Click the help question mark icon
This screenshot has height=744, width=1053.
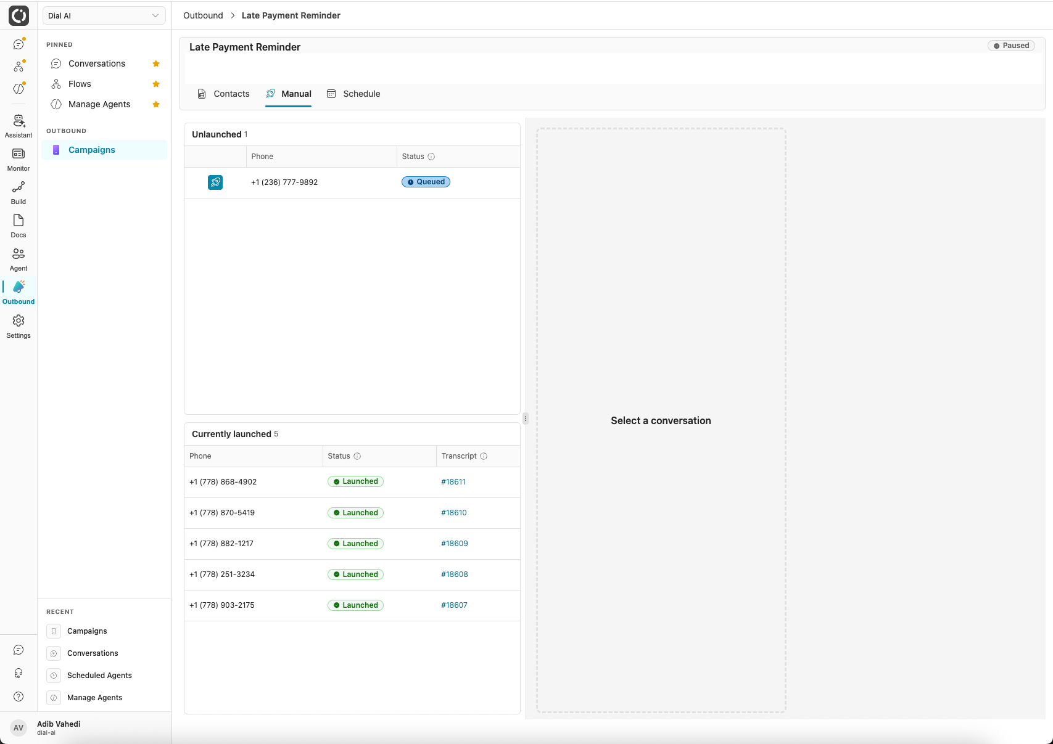(19, 697)
